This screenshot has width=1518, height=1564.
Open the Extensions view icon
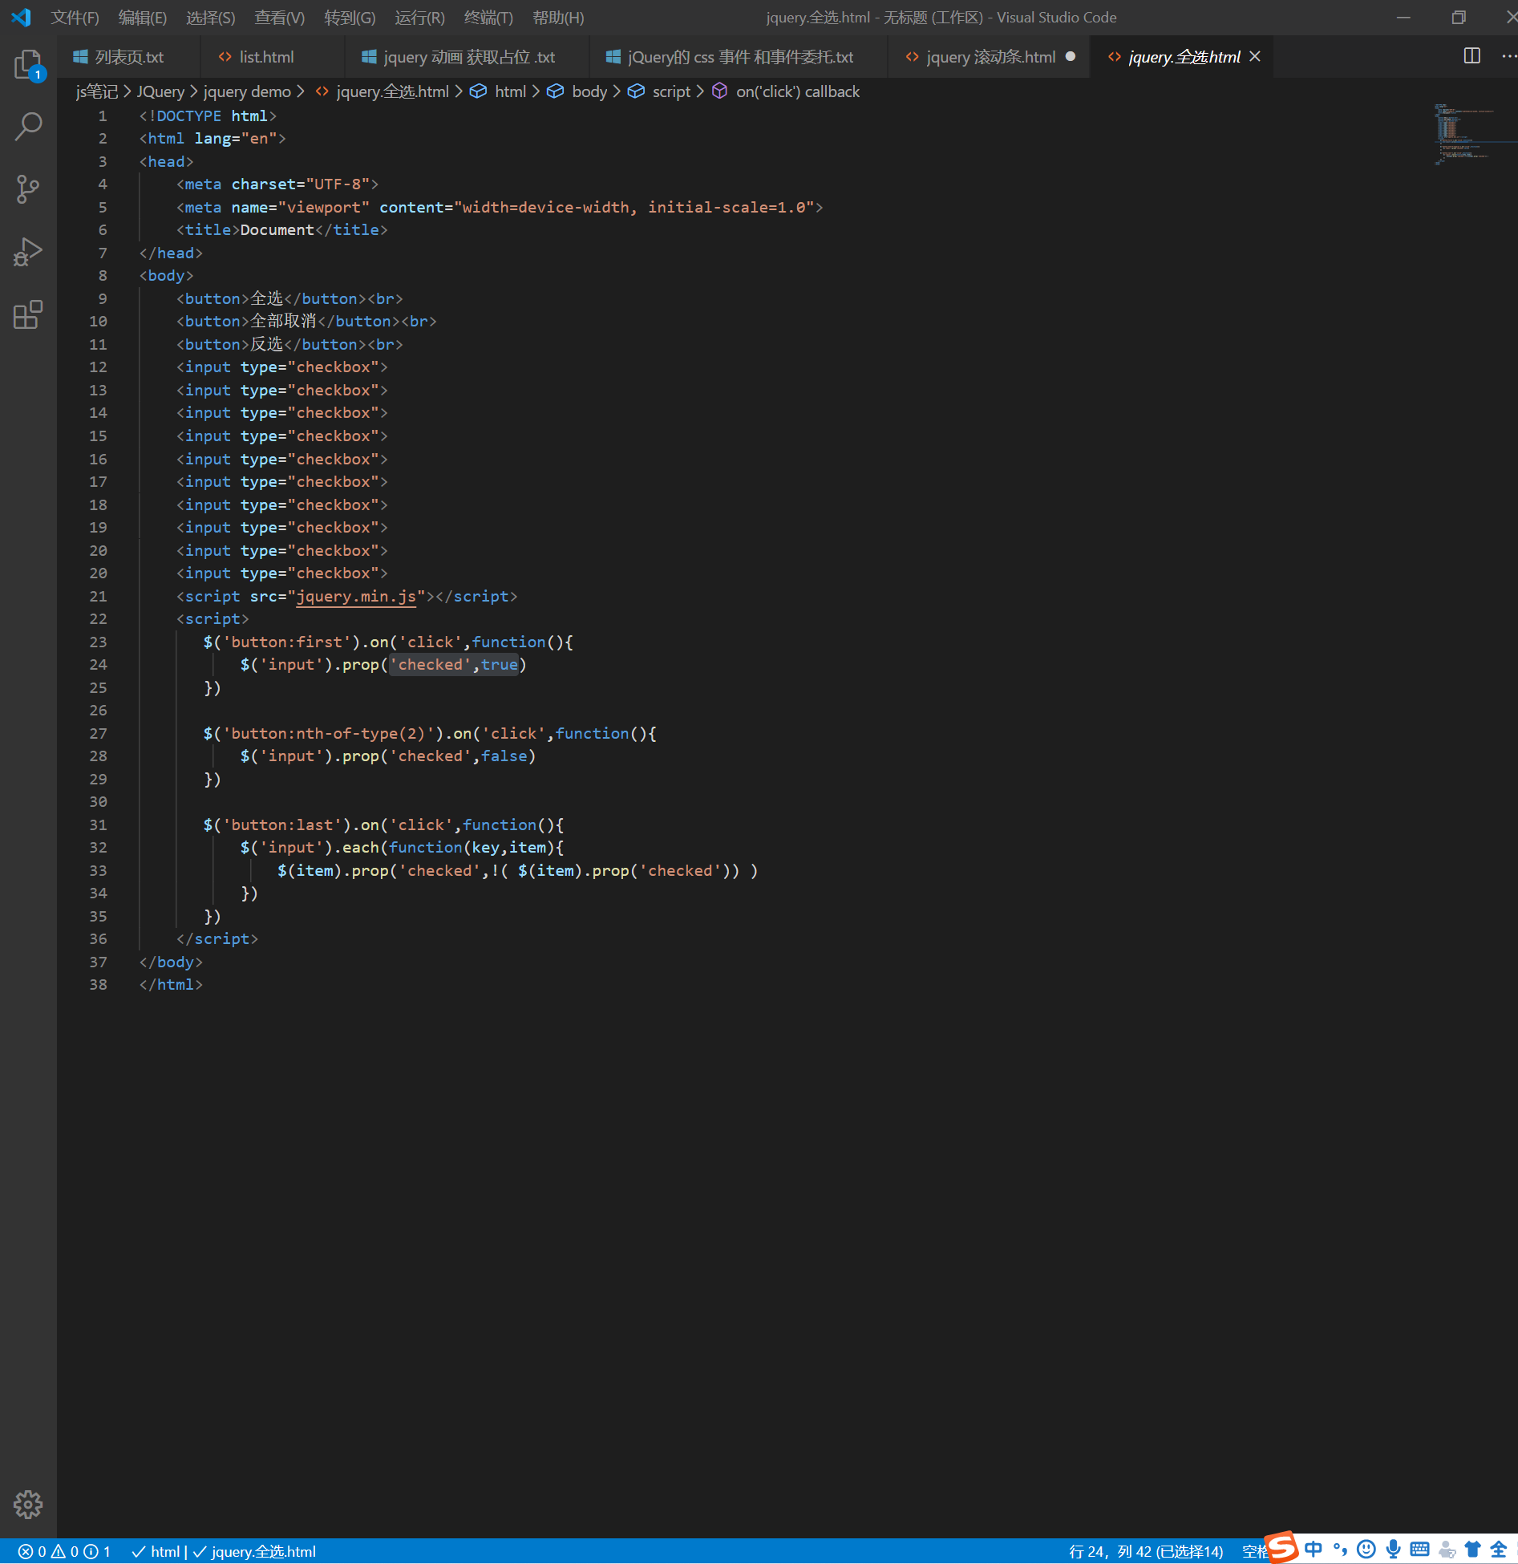28,314
